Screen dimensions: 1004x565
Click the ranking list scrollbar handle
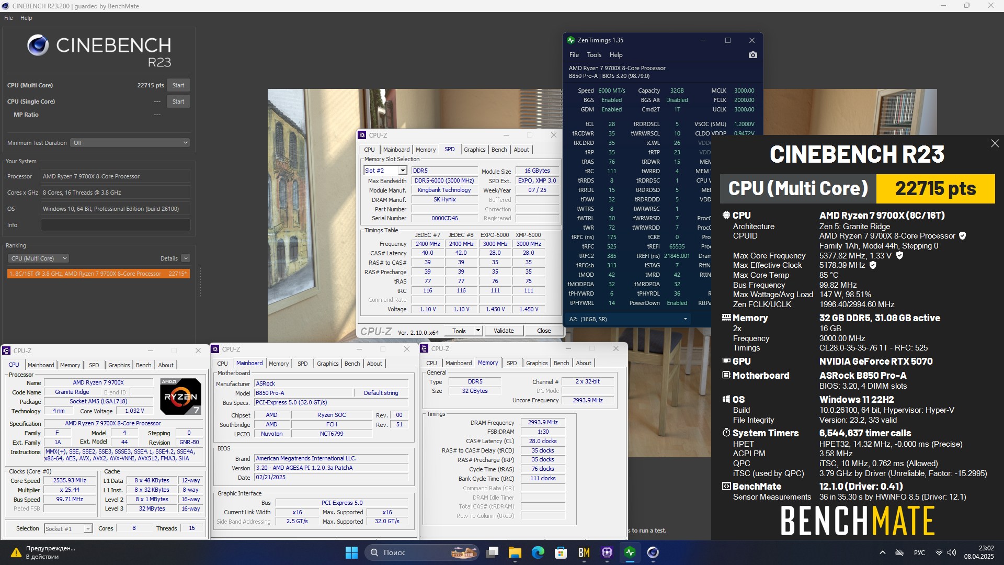click(199, 282)
